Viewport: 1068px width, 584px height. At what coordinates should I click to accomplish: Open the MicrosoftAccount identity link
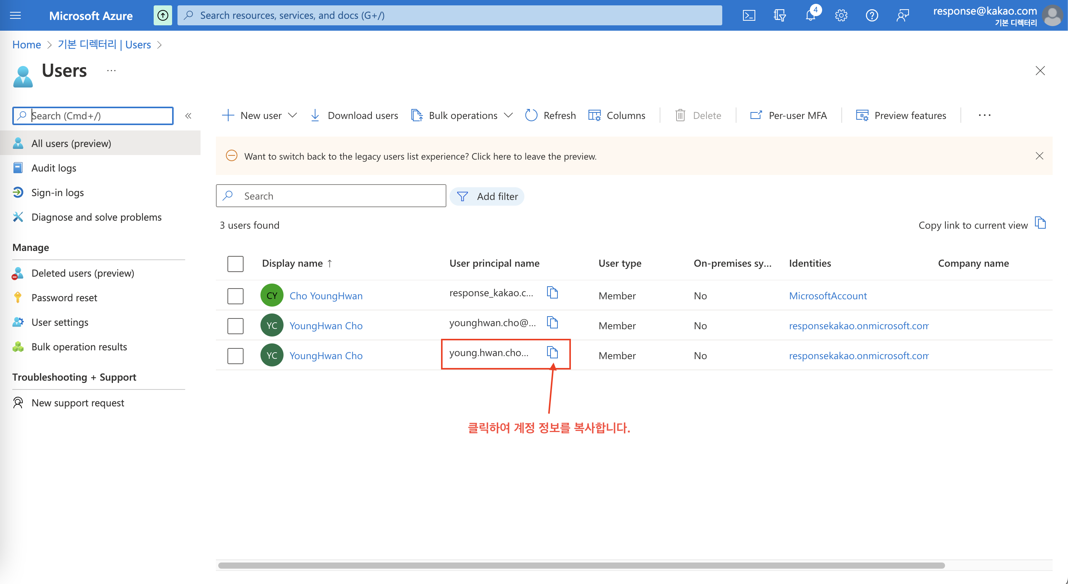click(x=828, y=296)
